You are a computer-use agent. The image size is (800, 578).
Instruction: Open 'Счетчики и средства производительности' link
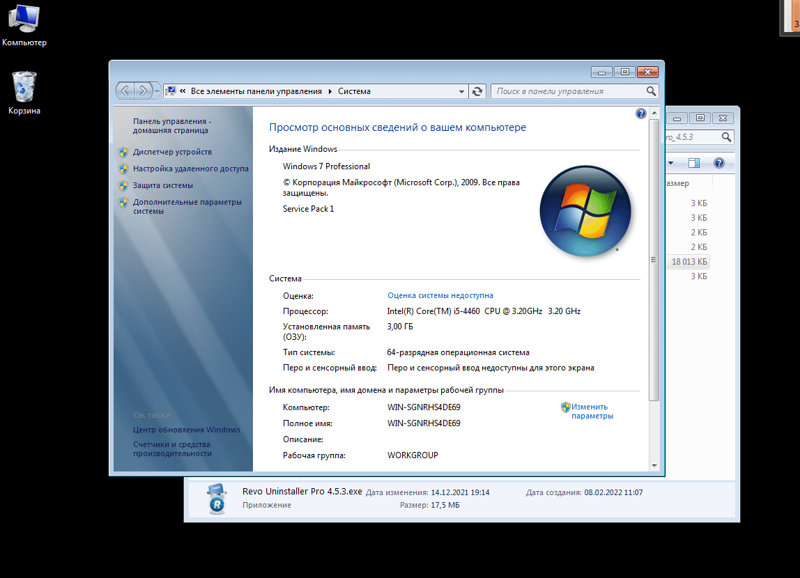172,449
